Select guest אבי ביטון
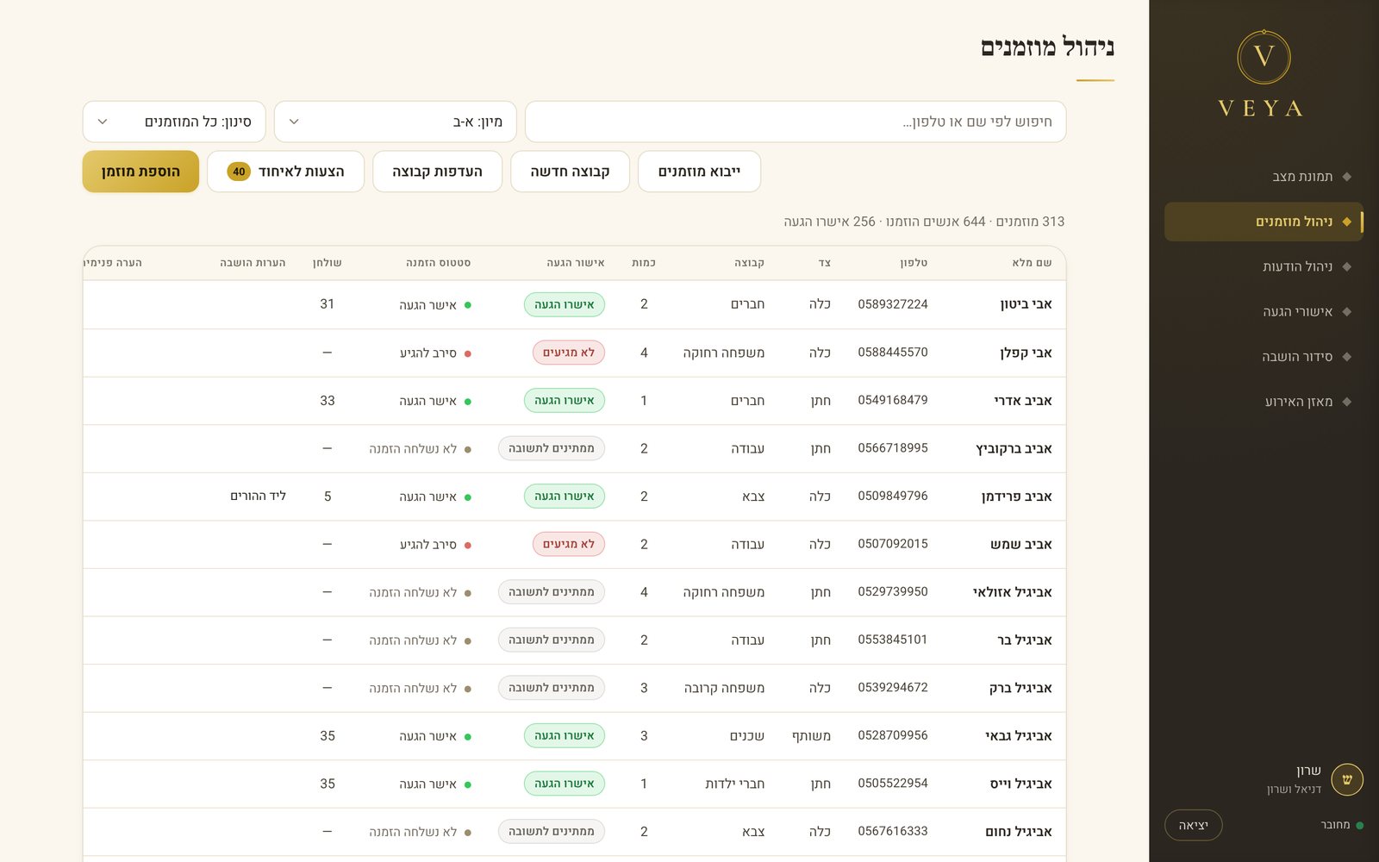This screenshot has width=1379, height=862. coord(1026,304)
